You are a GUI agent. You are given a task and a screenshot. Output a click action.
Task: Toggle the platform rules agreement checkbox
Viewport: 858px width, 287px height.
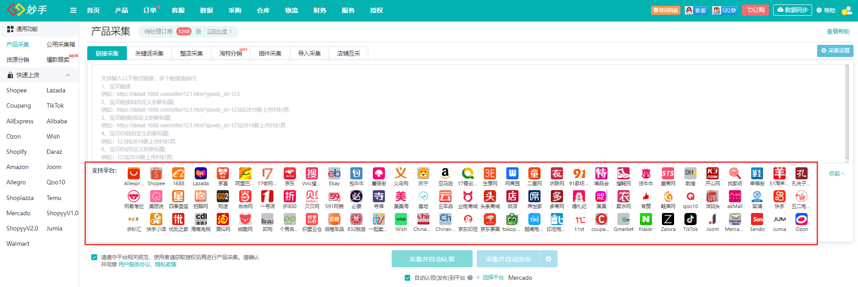[x=94, y=257]
